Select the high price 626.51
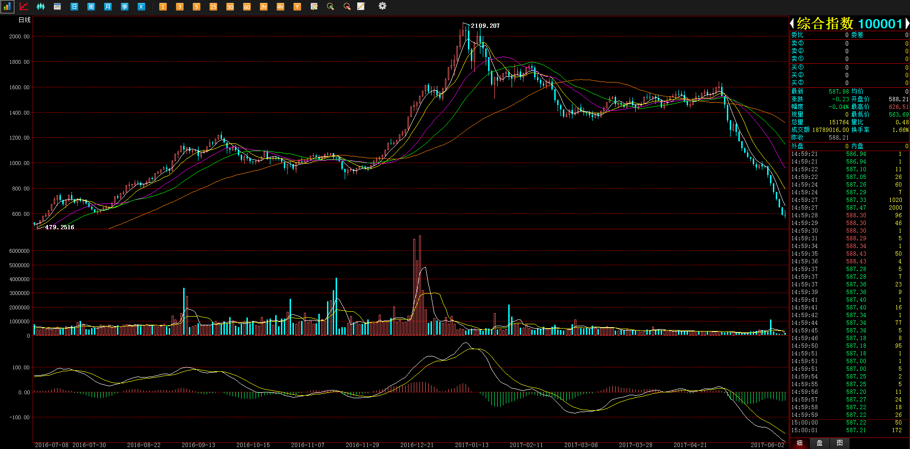Screen dimensions: 910x449 [x=898, y=106]
